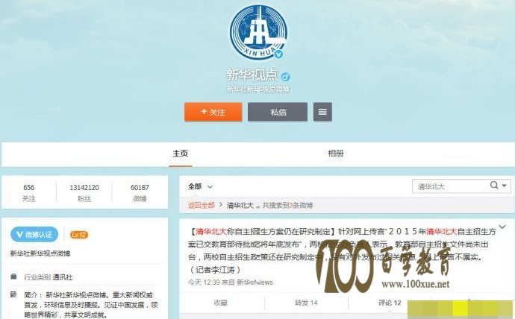Click the orange 关注 follow button

pos(213,112)
